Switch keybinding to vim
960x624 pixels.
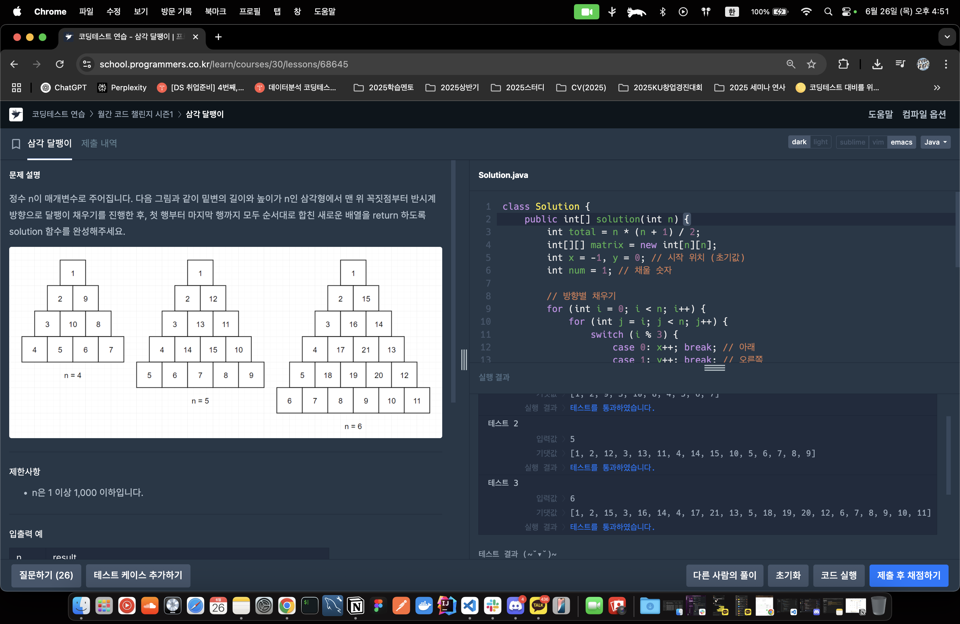[x=878, y=142]
